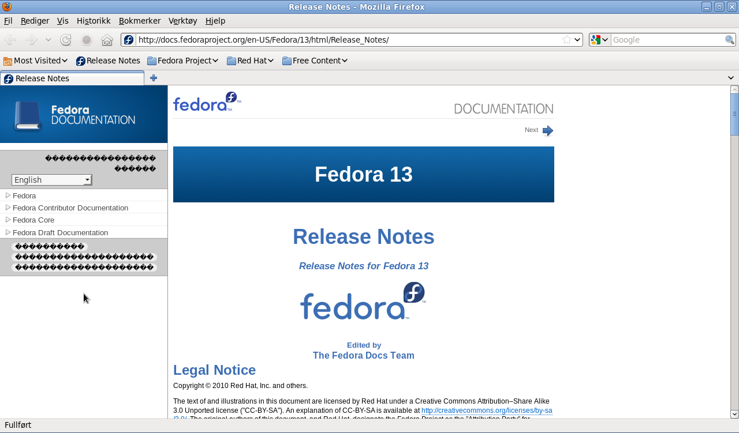Click The Fedora Docs Team text
This screenshot has height=433, width=739.
364,355
